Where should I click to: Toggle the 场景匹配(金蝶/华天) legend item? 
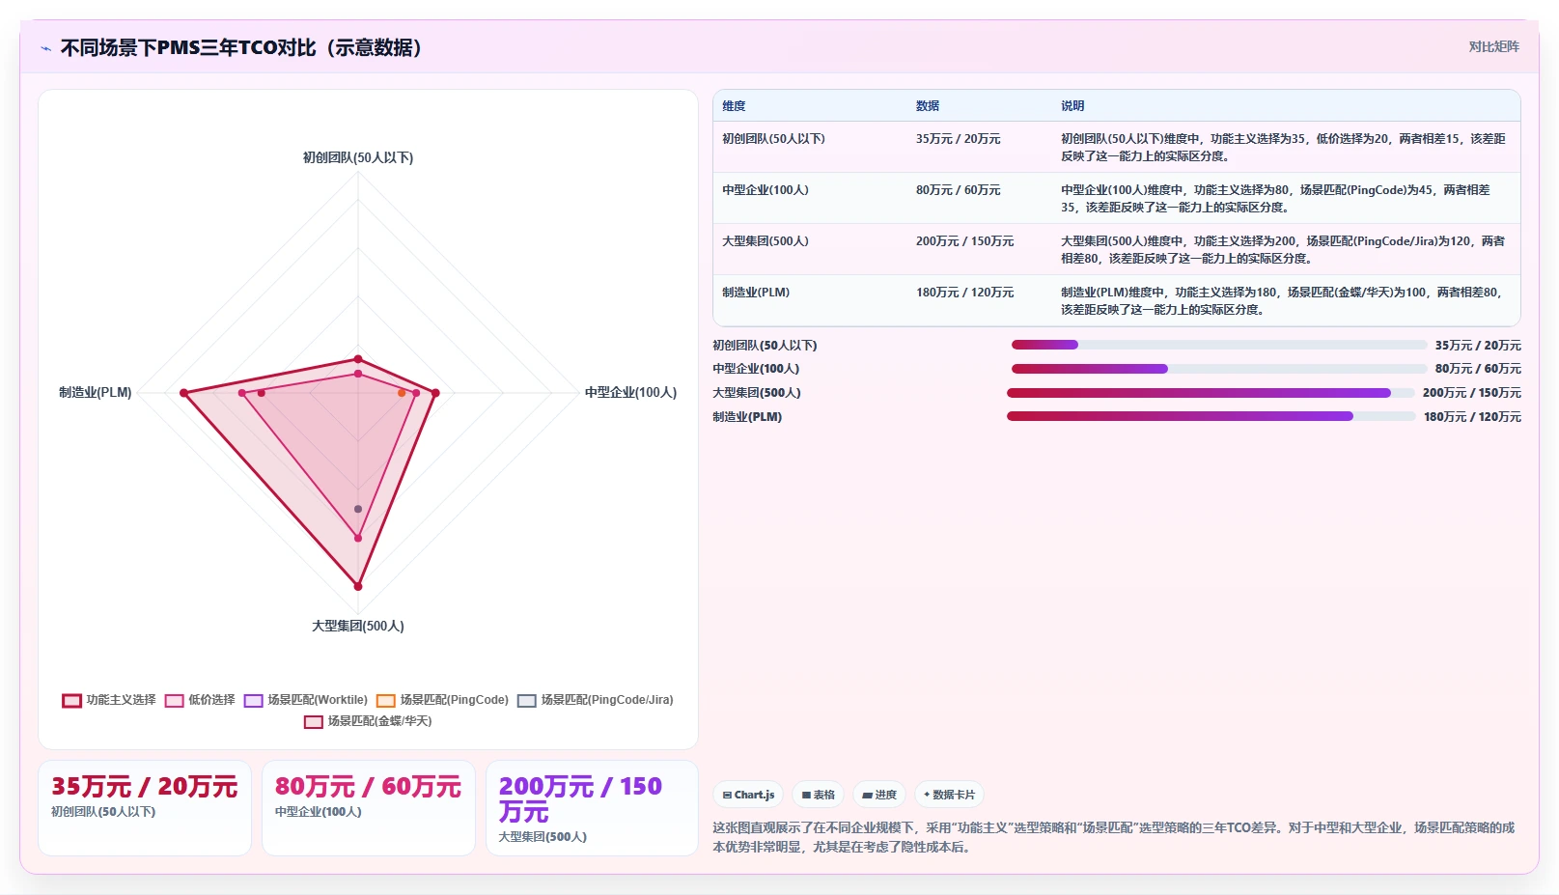(x=368, y=721)
